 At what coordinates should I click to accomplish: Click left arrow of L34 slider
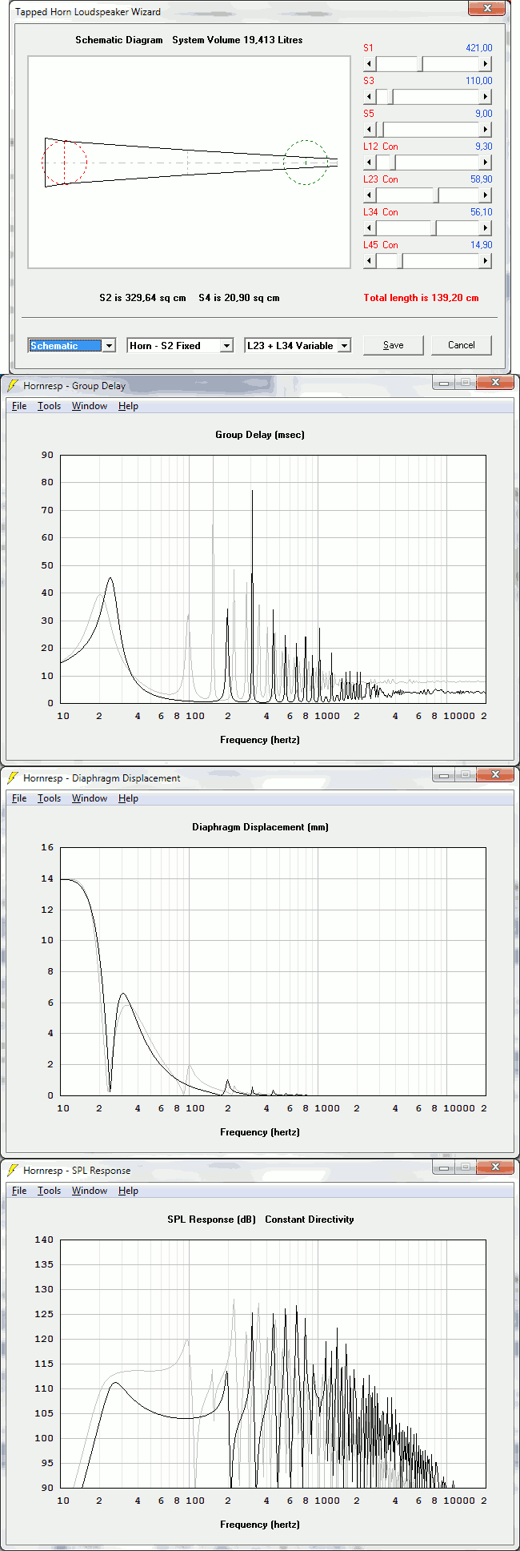click(x=369, y=228)
